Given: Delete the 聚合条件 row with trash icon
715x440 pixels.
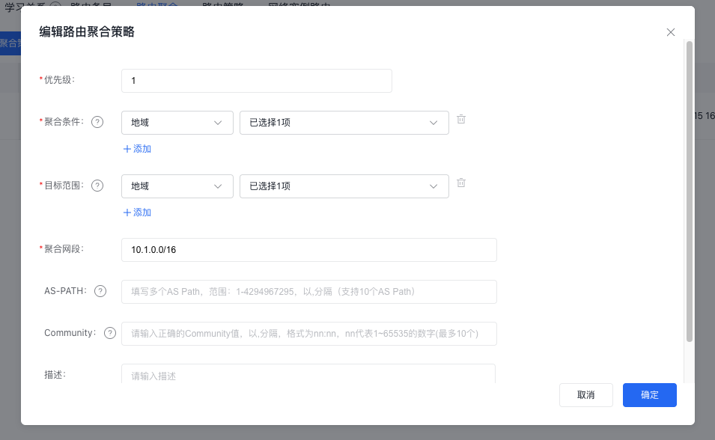Looking at the screenshot, I should (x=461, y=119).
